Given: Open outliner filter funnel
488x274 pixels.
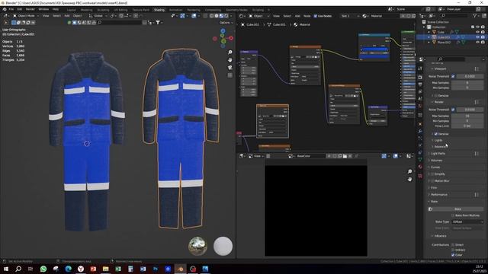Looking at the screenshot, I should 474,15.
